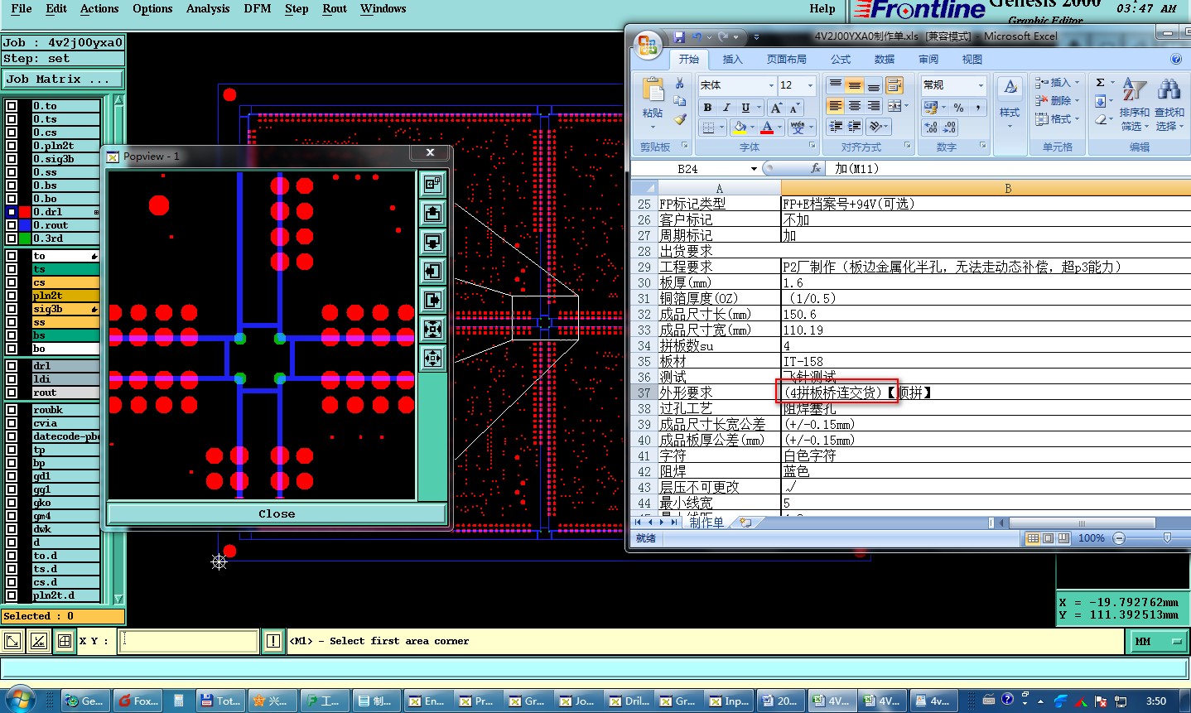Viewport: 1191px width, 713px height.
Task: Click the Format Painter brush icon
Action: point(680,119)
